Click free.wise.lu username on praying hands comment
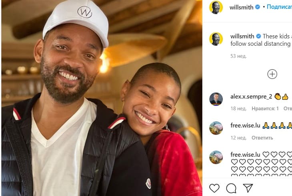 point(245,125)
